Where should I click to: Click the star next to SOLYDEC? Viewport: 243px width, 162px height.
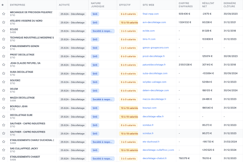click(x=4, y=82)
